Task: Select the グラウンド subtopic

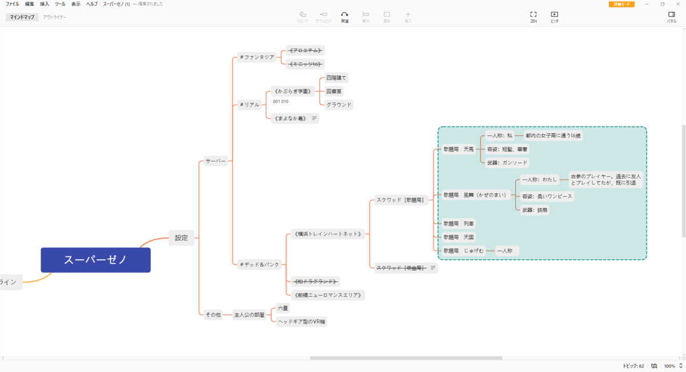Action: pos(338,105)
